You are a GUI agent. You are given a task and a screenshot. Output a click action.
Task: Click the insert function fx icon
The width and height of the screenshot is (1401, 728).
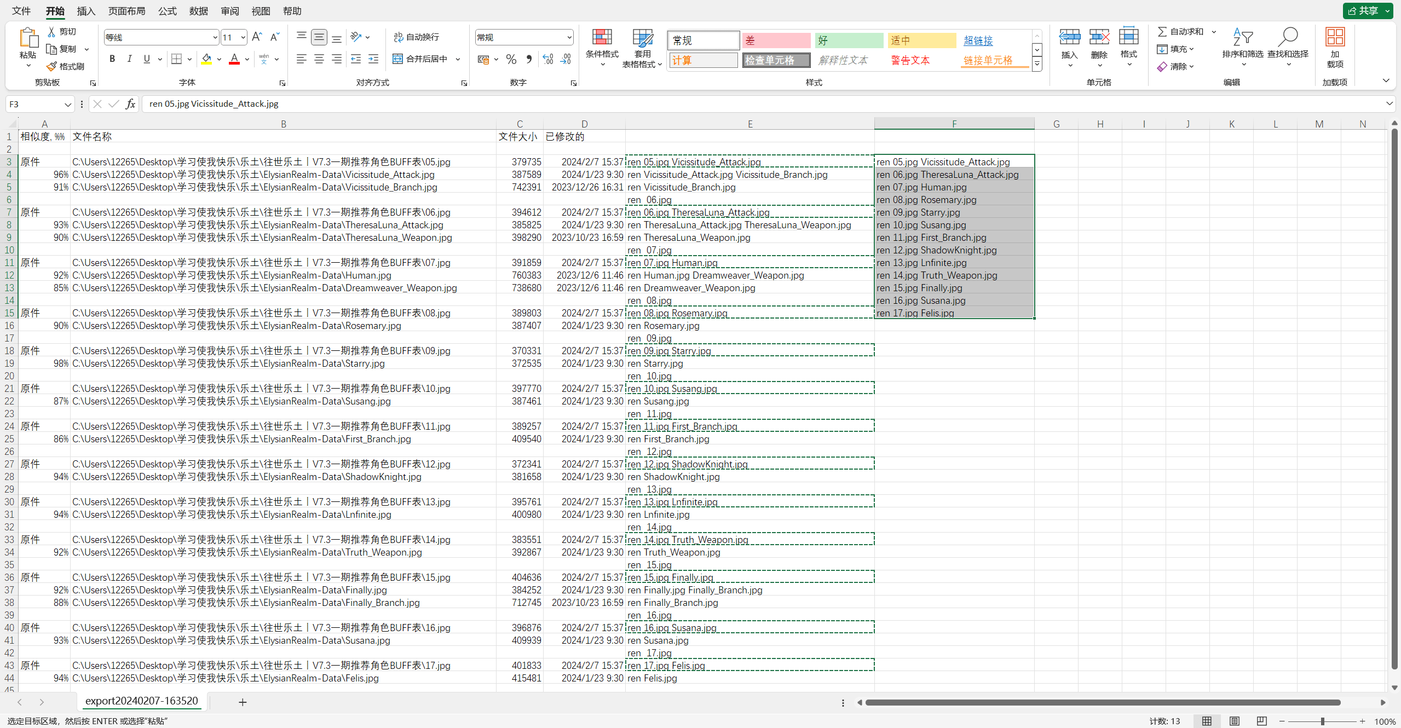pyautogui.click(x=130, y=104)
